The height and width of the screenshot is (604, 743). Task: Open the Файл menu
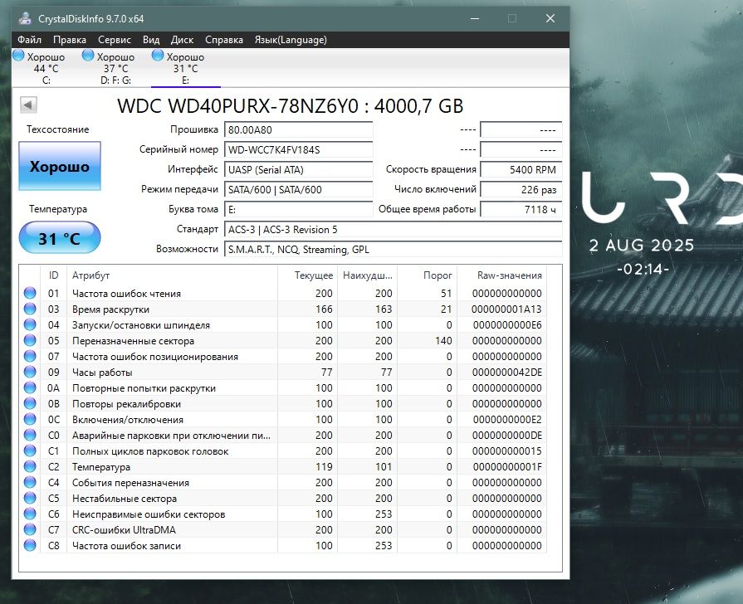point(29,40)
